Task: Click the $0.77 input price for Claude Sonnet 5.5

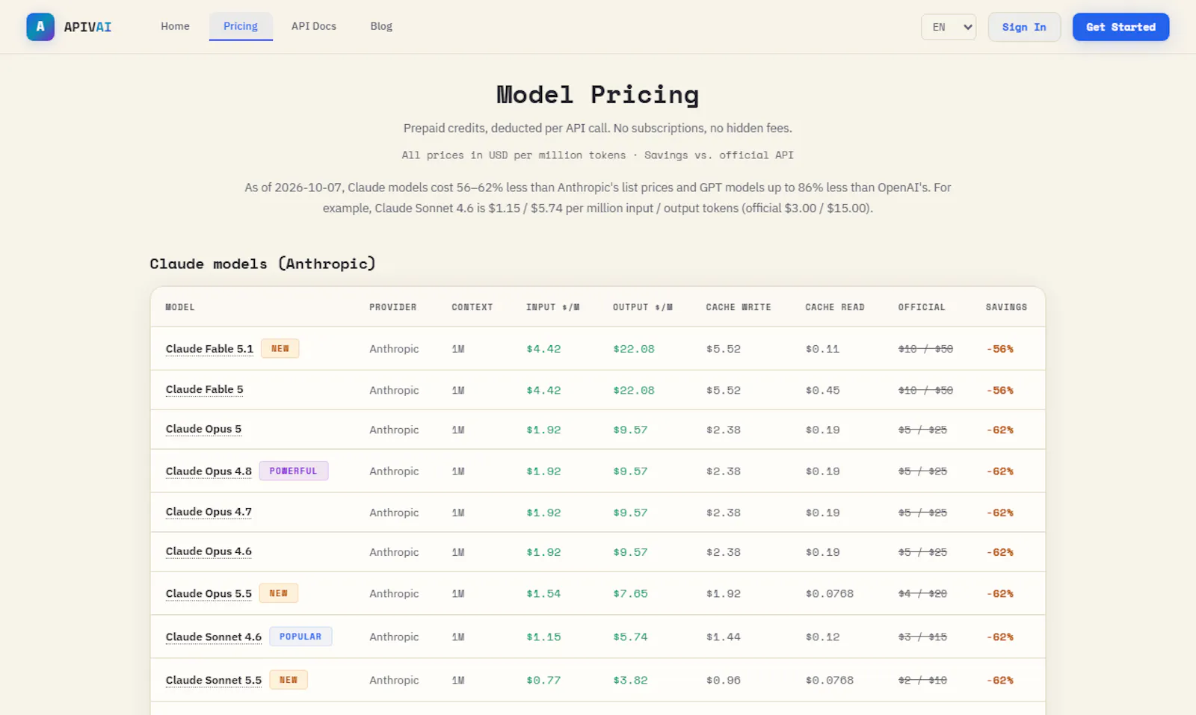Action: pos(543,681)
